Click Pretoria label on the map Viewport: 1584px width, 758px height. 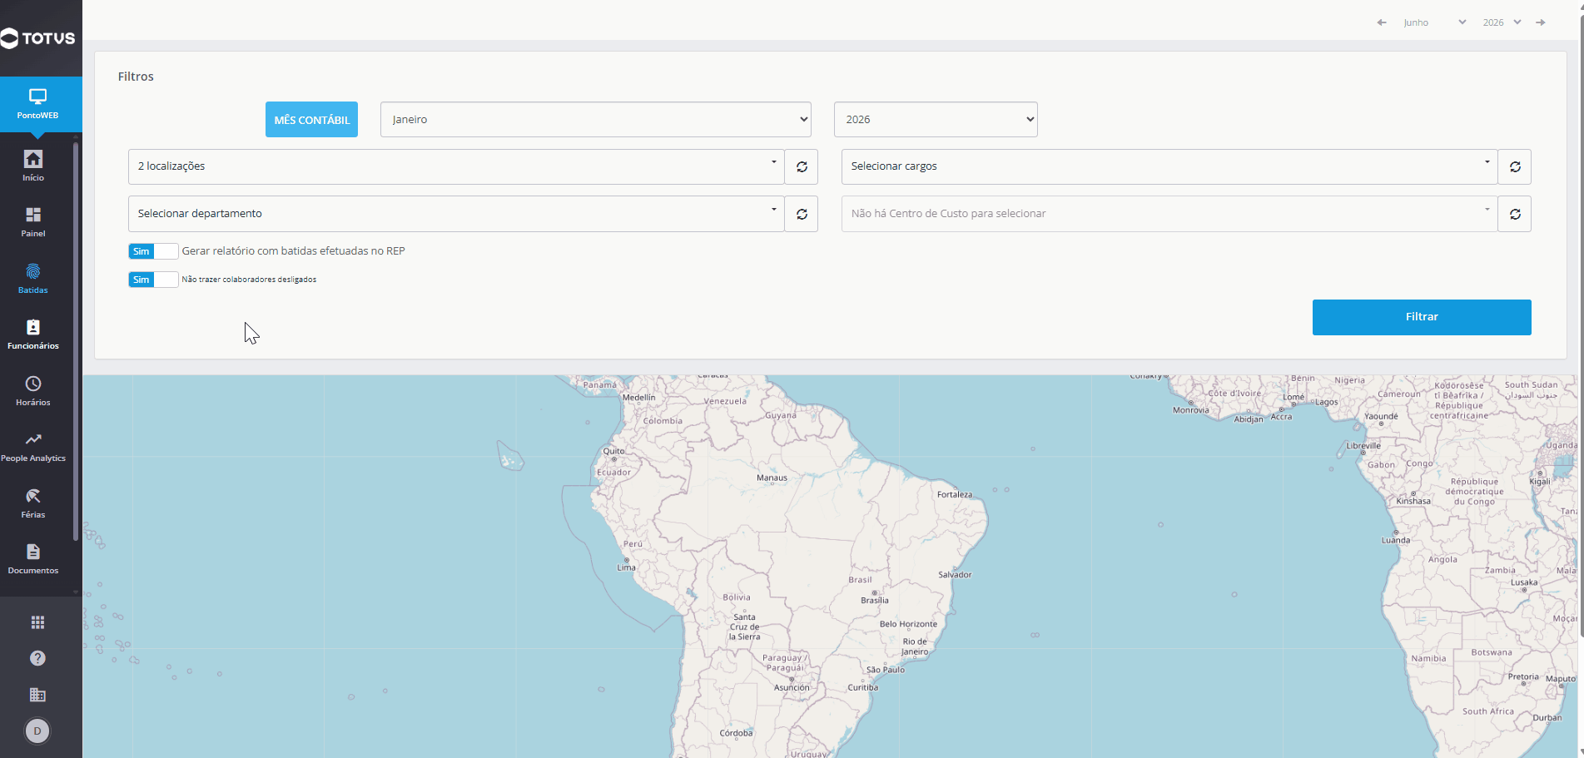click(x=1523, y=676)
